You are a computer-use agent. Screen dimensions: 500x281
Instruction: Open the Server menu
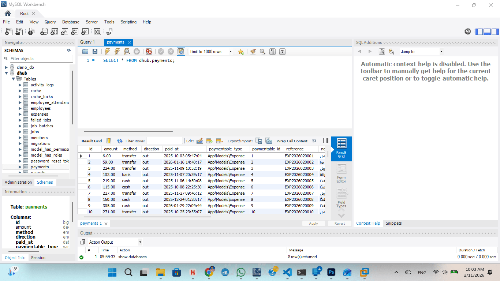point(92,22)
